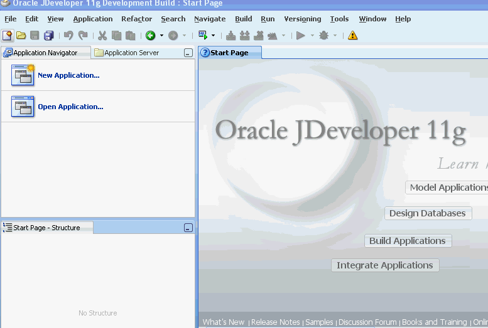Minimize the Application Navigator panel
The image size is (488, 328).
(188, 53)
